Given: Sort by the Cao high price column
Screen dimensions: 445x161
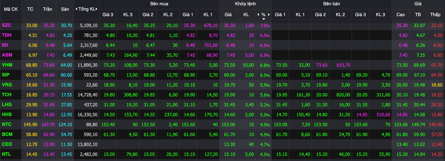Looking at the screenshot, I should click(x=400, y=14).
